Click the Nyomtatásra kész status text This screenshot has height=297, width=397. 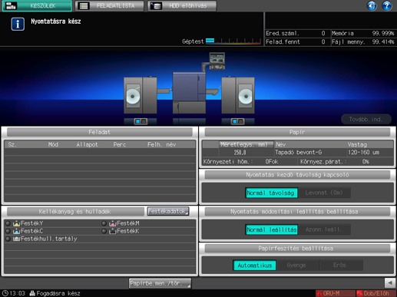[56, 21]
